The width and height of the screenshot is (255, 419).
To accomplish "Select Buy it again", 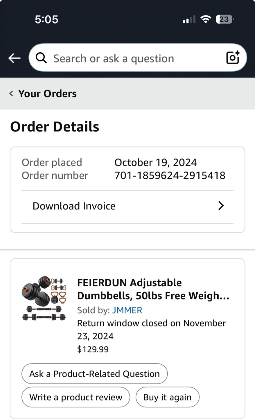I will tap(167, 397).
